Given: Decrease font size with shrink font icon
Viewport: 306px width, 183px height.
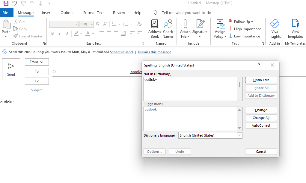Looking at the screenshot, I should (105, 24).
